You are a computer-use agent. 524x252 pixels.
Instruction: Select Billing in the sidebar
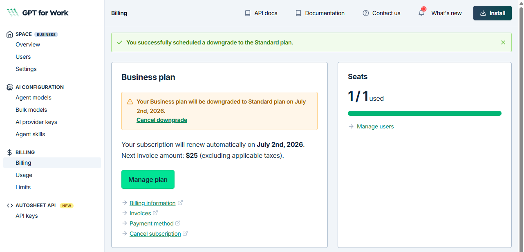click(x=52, y=163)
